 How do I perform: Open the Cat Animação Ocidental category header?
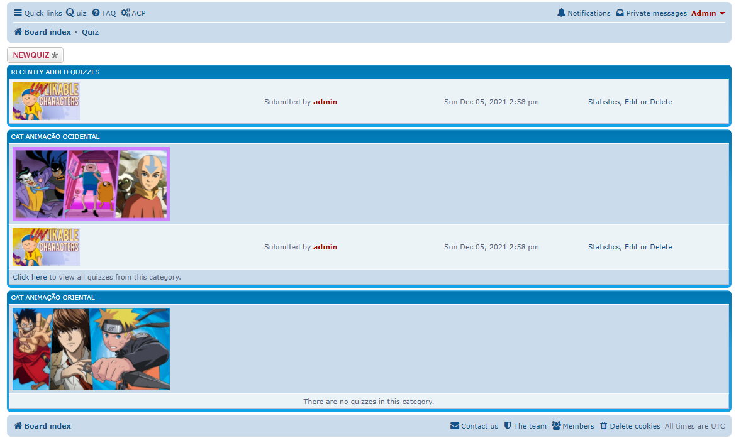[55, 136]
